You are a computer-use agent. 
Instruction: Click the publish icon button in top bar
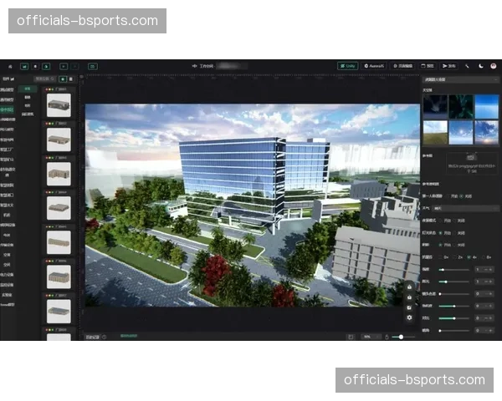coord(449,65)
